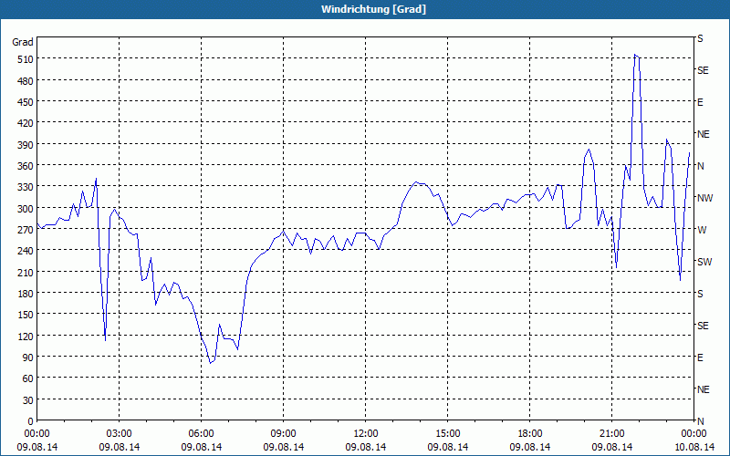Pick the 90 y-axis value
Screen dimensions: 730x456
tap(27, 358)
